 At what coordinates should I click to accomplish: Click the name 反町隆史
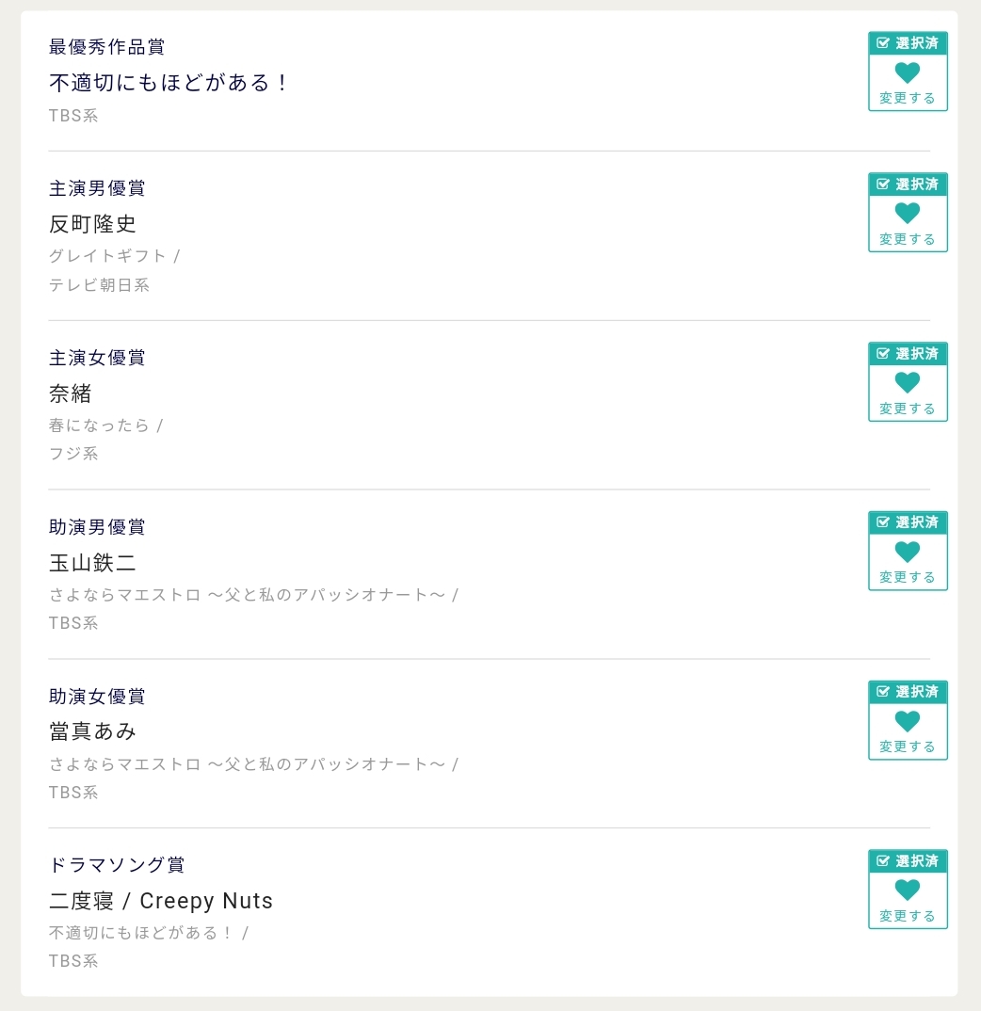[x=92, y=224]
